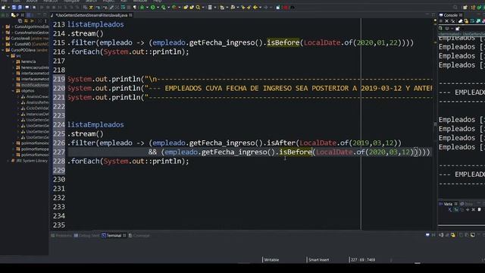
Task: Click Maximize editor area button
Action: tap(433, 14)
